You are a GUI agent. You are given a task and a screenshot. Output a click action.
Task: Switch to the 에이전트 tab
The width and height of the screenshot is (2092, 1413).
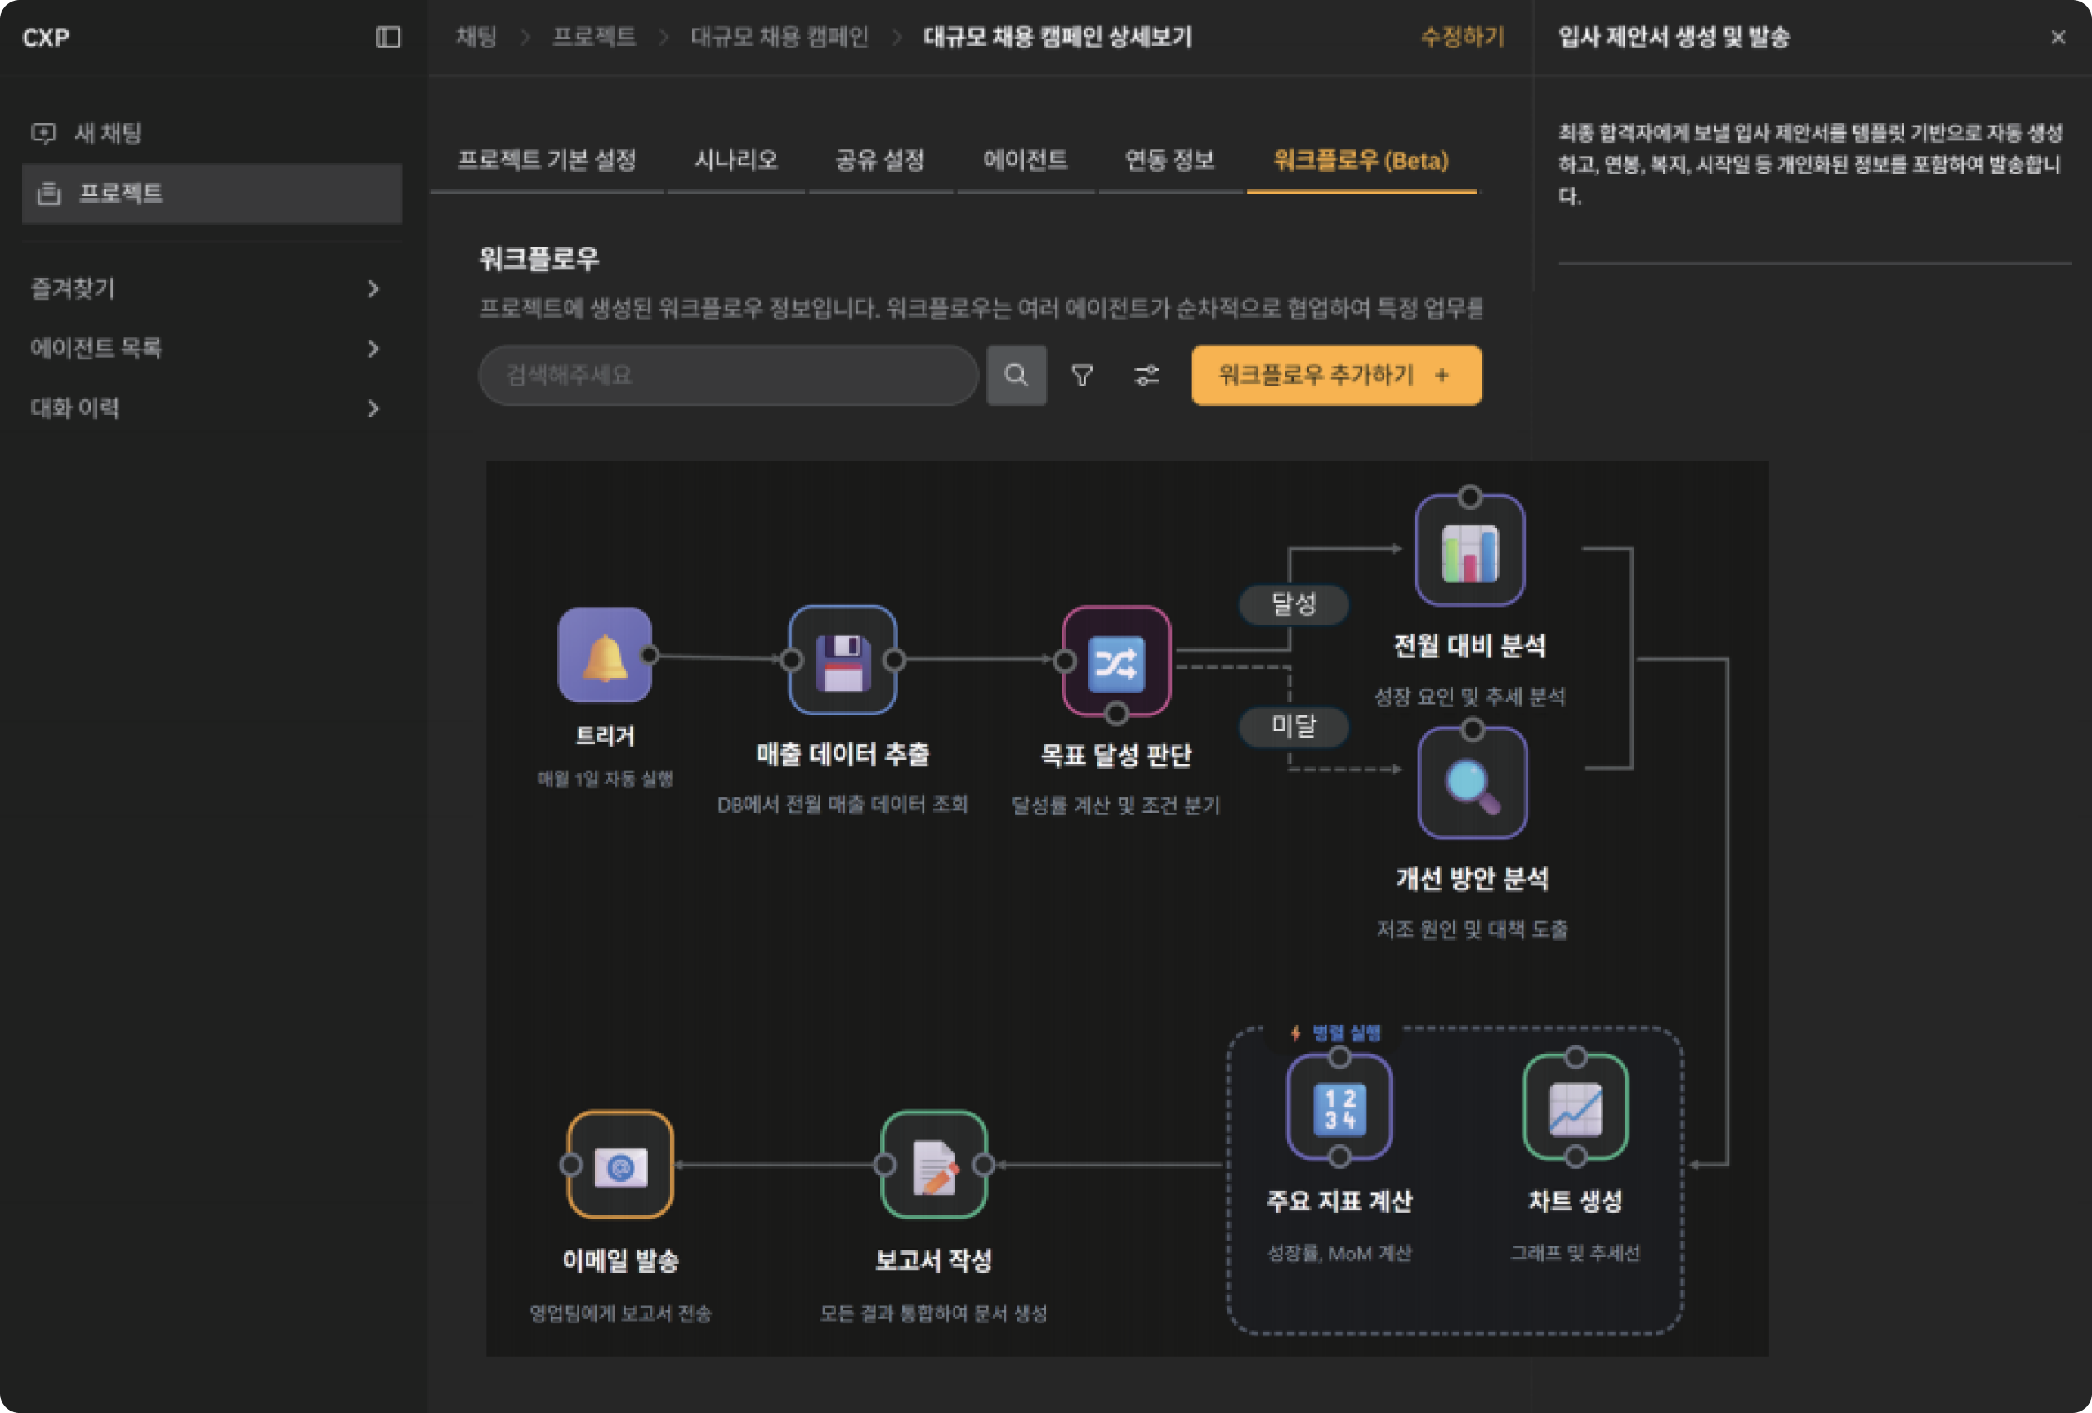1026,160
